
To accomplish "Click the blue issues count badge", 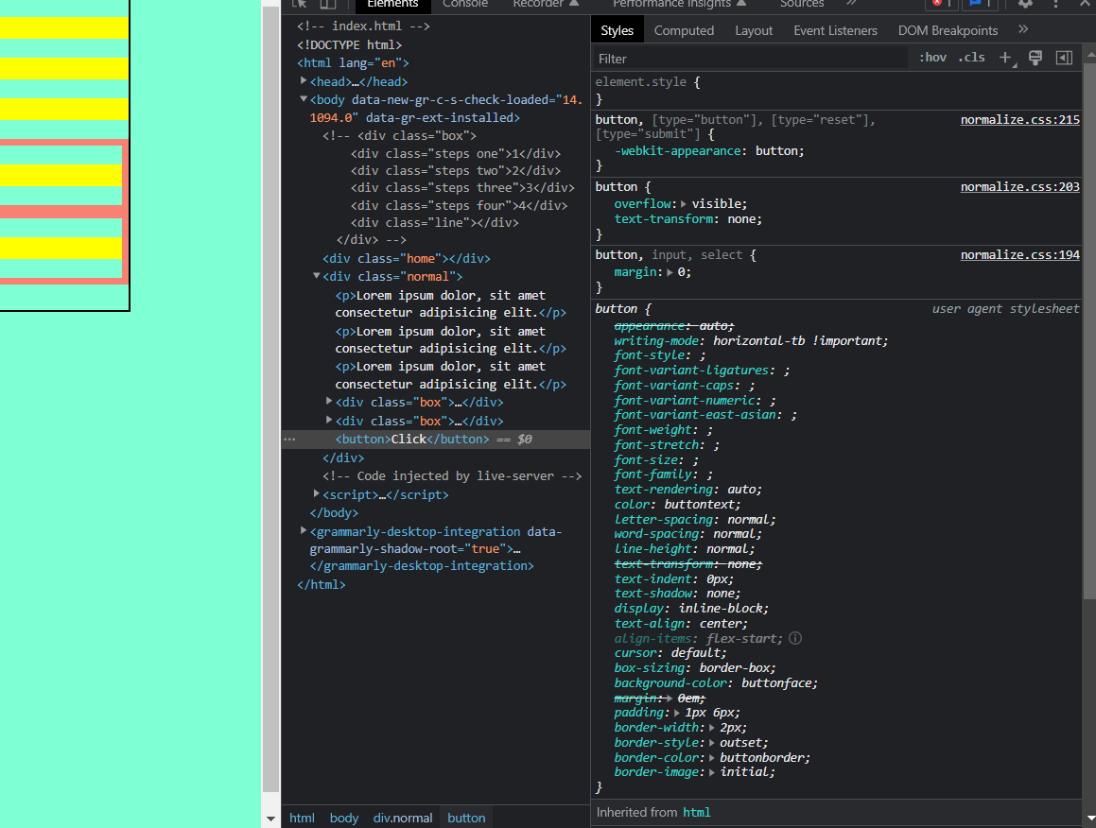I will (980, 4).
